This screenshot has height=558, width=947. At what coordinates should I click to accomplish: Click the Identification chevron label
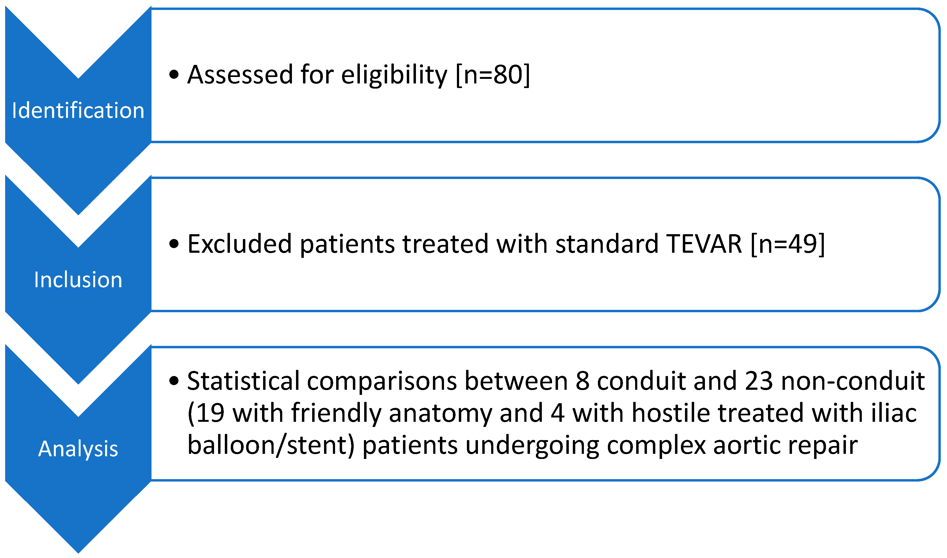pyautogui.click(x=78, y=111)
